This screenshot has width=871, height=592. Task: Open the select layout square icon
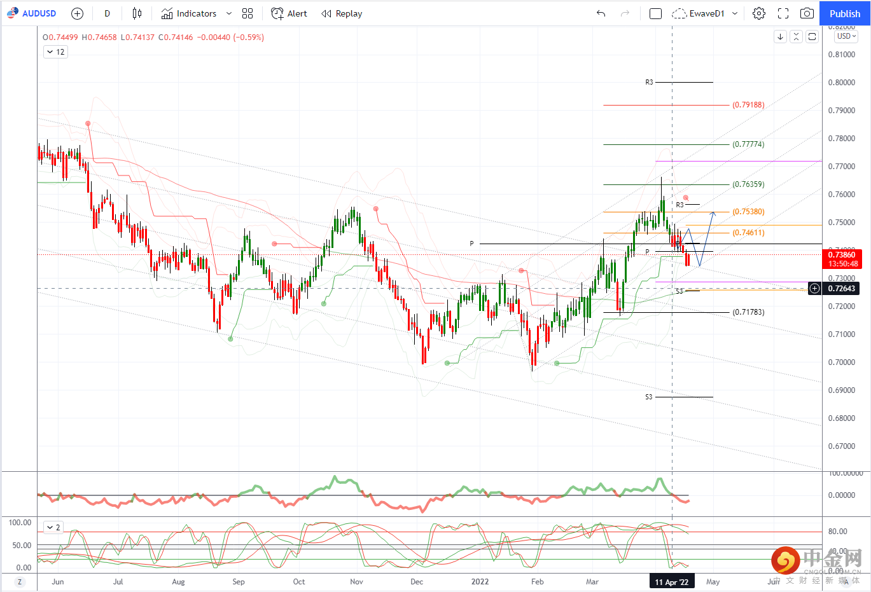click(655, 13)
